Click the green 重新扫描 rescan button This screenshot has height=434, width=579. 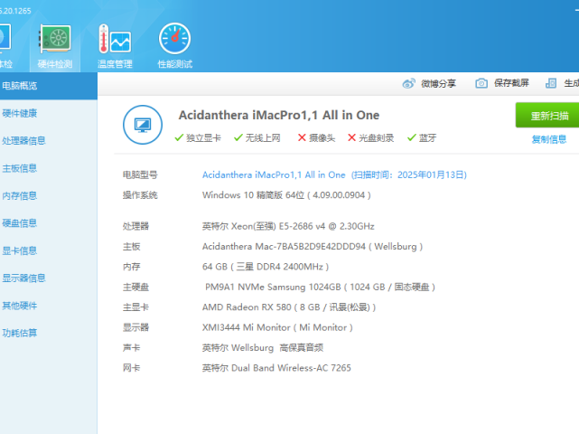tap(547, 116)
